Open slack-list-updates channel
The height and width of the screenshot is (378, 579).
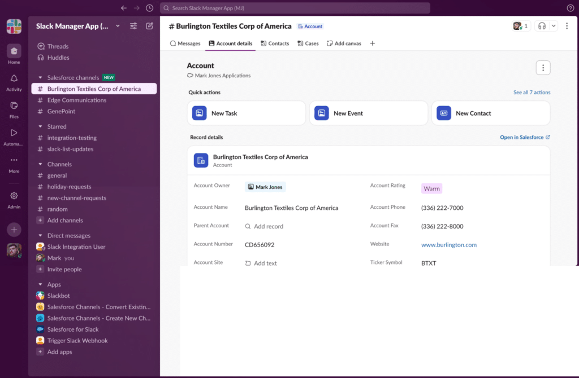[94, 149]
